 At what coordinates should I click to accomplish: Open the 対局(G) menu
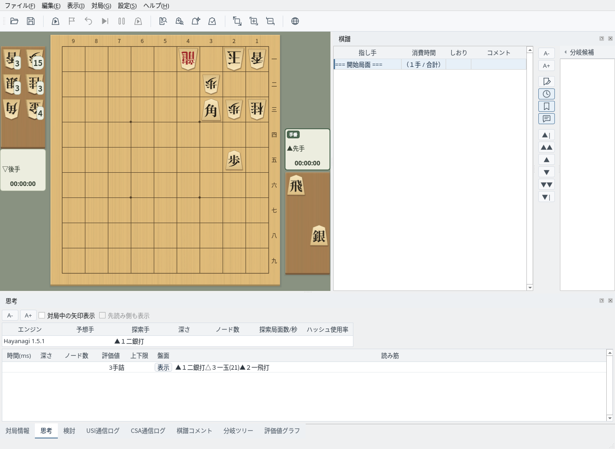(x=101, y=5)
